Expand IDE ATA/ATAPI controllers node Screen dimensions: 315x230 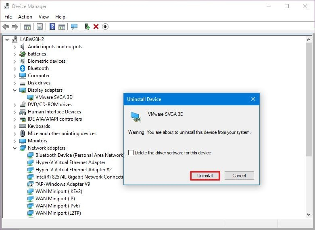(15, 119)
